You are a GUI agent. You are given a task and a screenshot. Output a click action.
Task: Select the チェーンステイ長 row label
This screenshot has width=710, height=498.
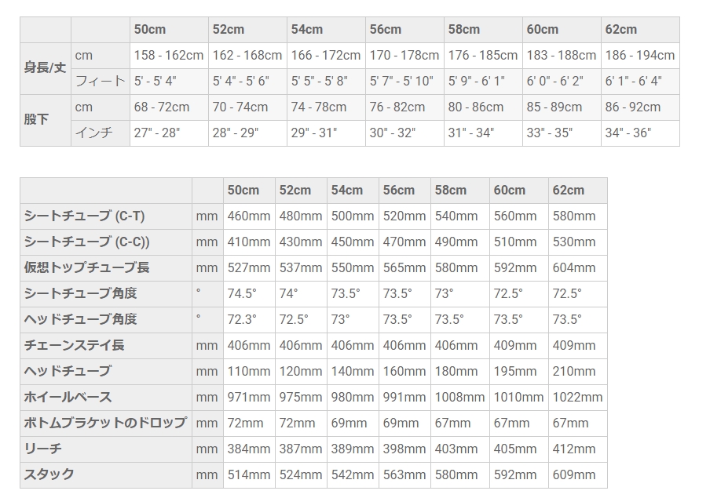(74, 345)
